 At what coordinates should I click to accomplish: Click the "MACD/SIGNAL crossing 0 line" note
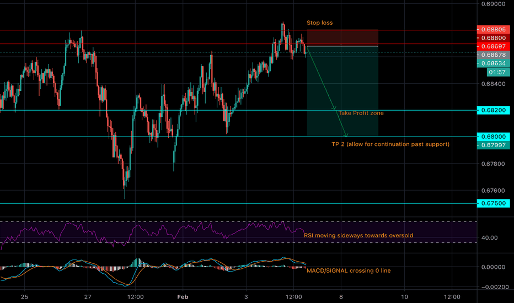pos(349,270)
